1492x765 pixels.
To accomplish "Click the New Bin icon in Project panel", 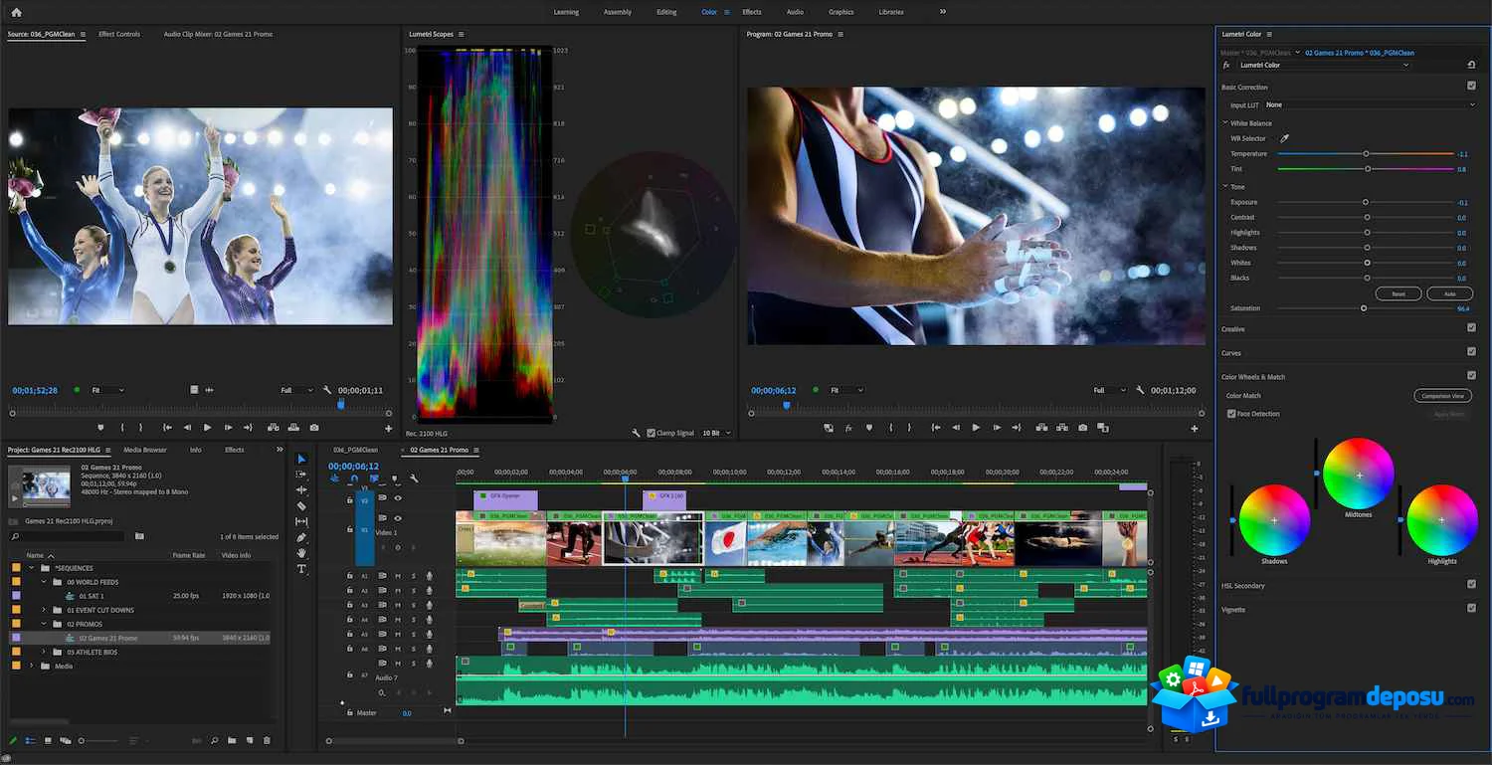I will pyautogui.click(x=232, y=740).
